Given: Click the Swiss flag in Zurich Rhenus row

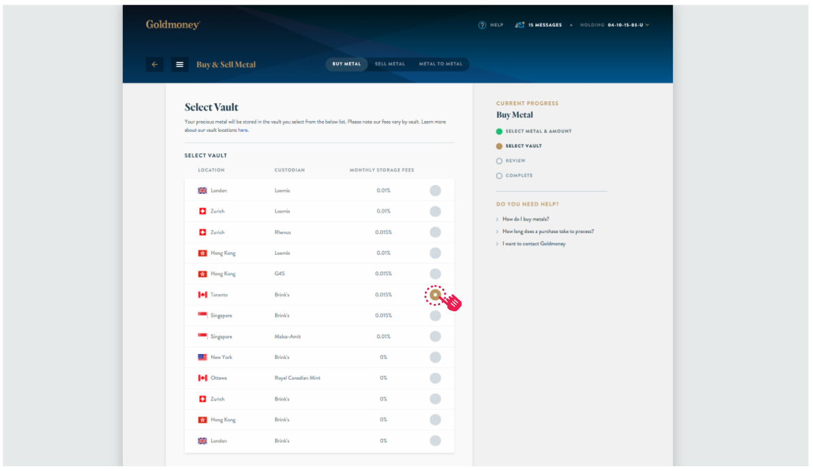Looking at the screenshot, I should (x=202, y=232).
